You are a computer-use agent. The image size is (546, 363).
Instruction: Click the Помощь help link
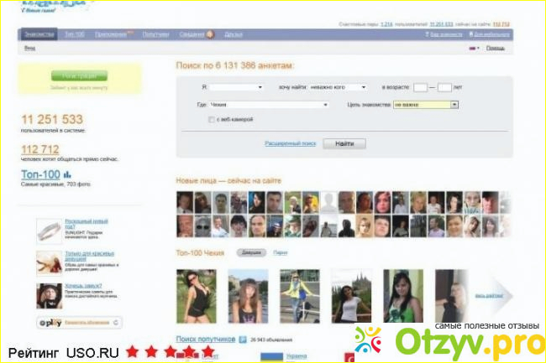(x=496, y=48)
